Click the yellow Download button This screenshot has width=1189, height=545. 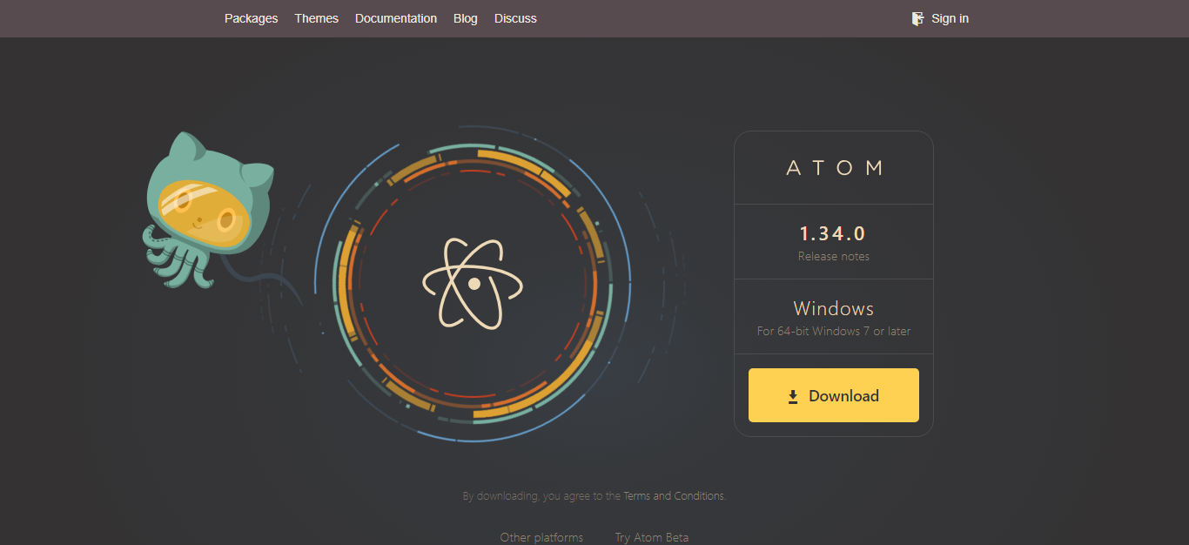834,395
